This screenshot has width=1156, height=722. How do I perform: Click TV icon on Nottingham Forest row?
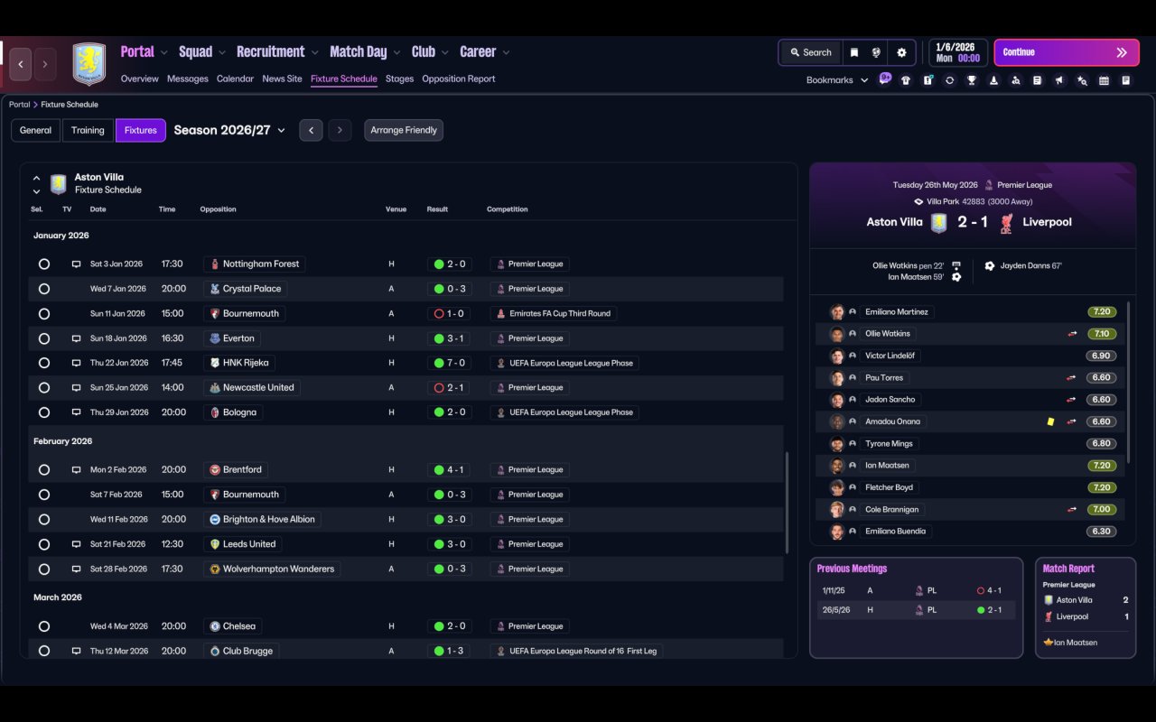(76, 264)
